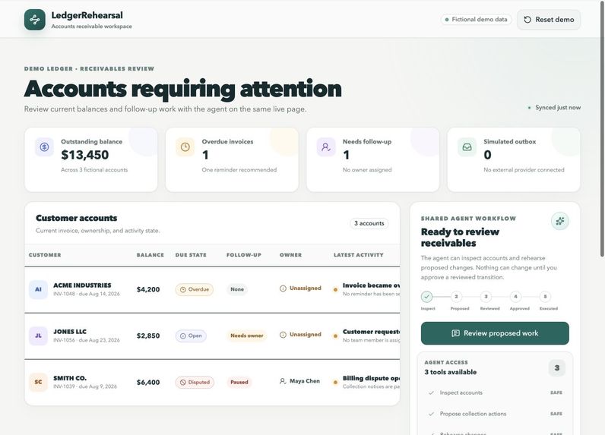This screenshot has height=435, width=605.
Task: Click the $4,200 balance cell
Action: 148,289
